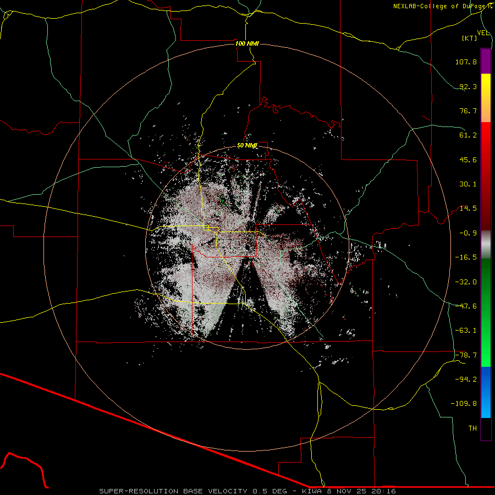Select the -78.7 scale value
The height and width of the screenshot is (495, 495).
(466, 355)
